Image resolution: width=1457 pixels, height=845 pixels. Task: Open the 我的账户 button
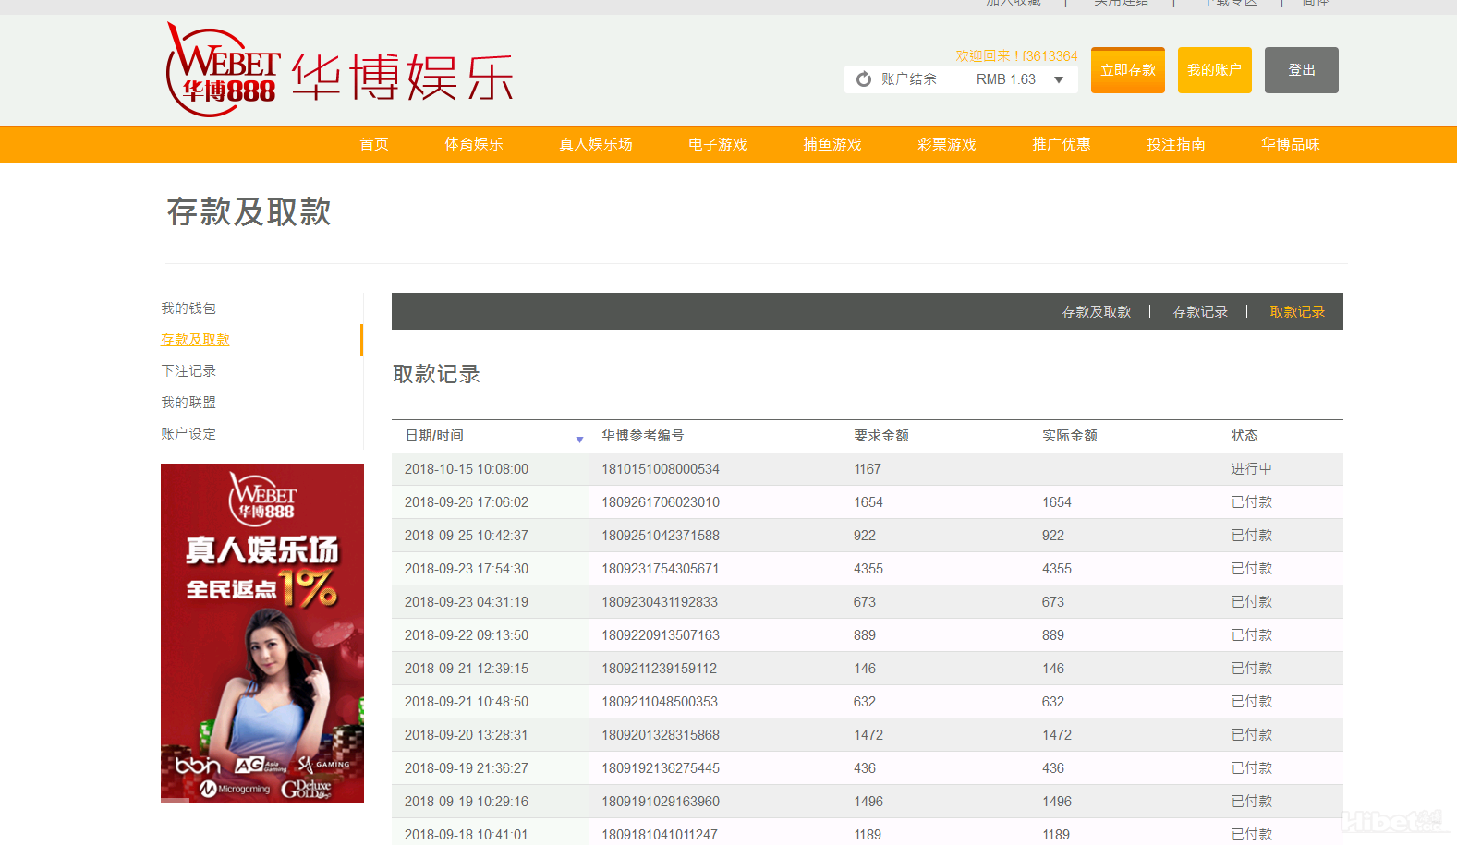1214,70
